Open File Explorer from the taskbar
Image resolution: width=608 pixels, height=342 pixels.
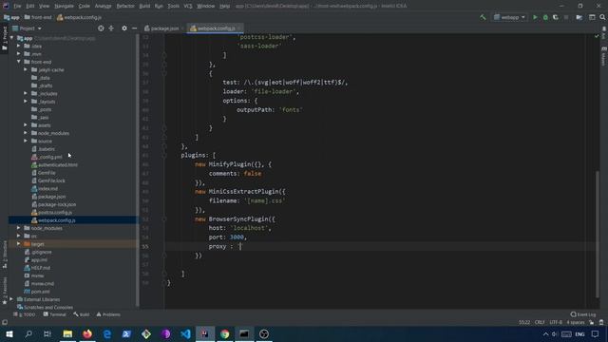tap(67, 333)
